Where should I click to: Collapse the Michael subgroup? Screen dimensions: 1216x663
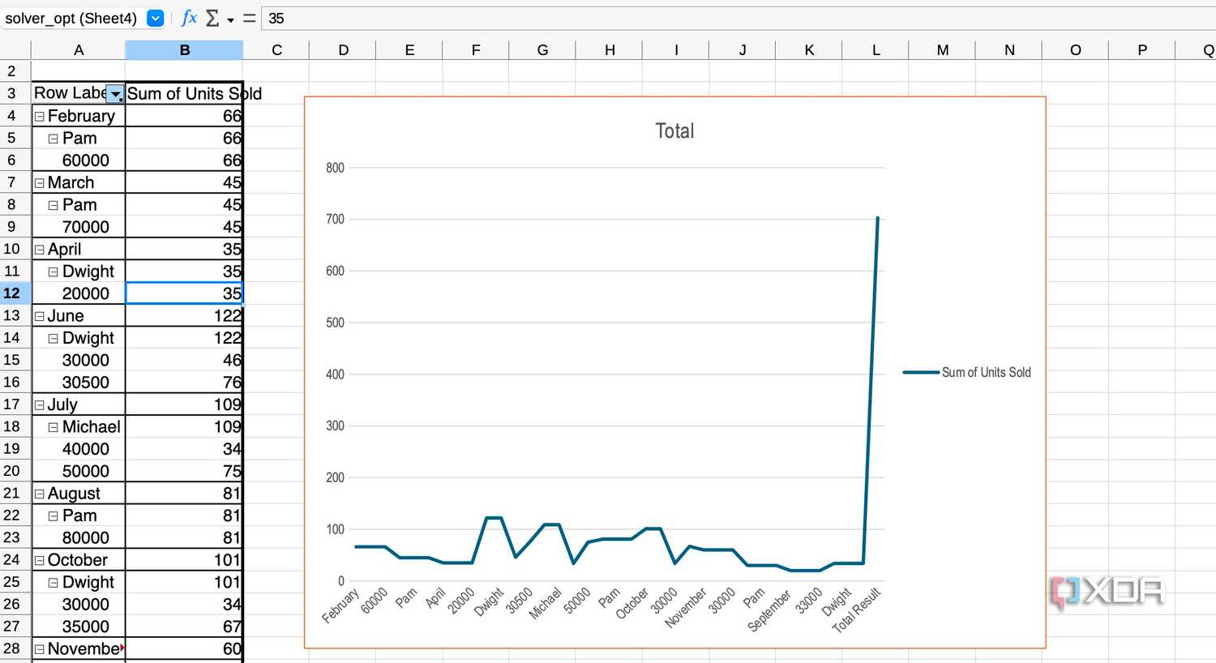click(x=54, y=427)
